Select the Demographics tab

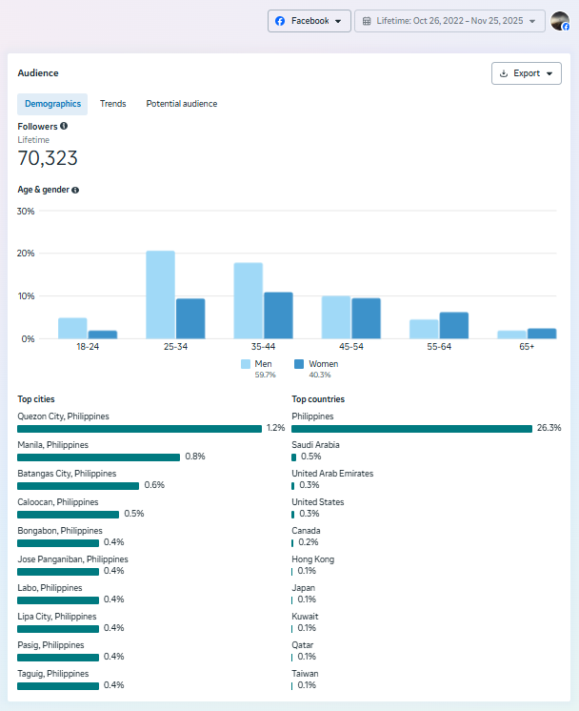(x=52, y=104)
